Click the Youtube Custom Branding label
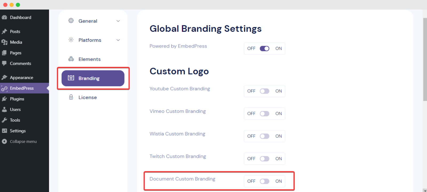Viewport: 427px width, 192px height. [x=180, y=89]
